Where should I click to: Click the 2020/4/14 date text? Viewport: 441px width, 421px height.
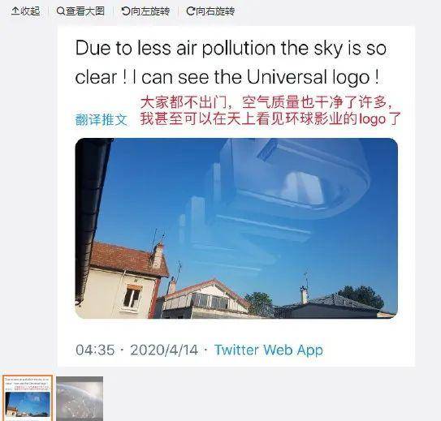(x=164, y=350)
